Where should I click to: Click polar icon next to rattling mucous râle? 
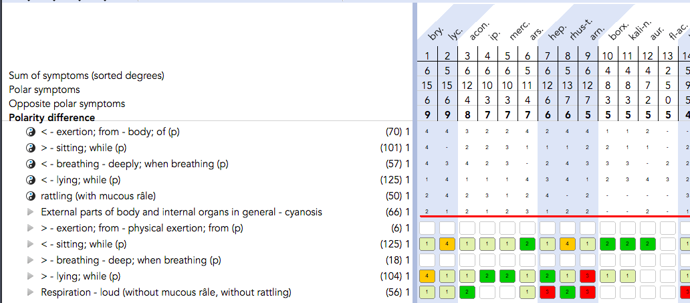(30, 196)
